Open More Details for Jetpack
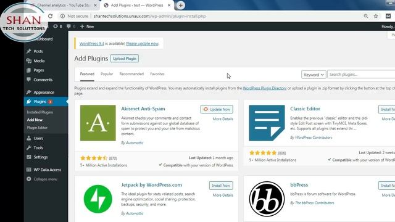This screenshot has width=395, height=222. click(223, 195)
